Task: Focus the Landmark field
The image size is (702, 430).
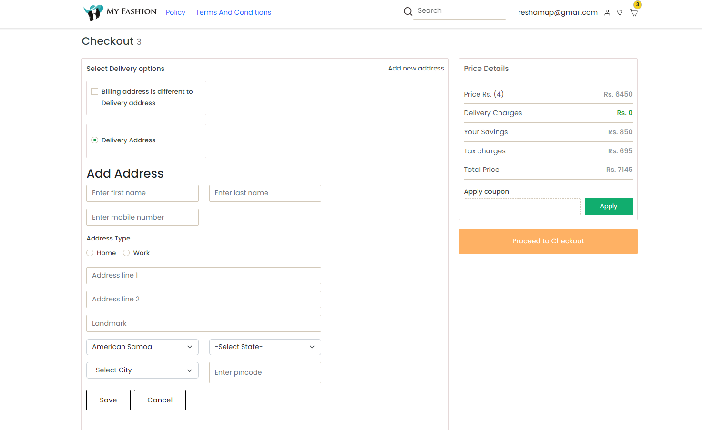Action: coord(203,323)
